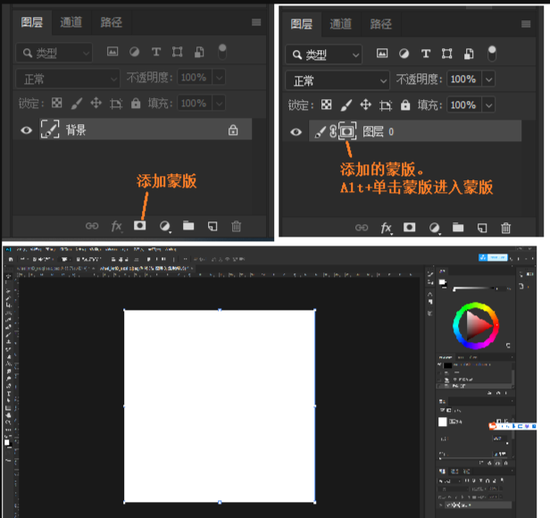This screenshot has width=550, height=518.
Task: Click text layer filter T in 背景 panel
Action: [x=156, y=52]
